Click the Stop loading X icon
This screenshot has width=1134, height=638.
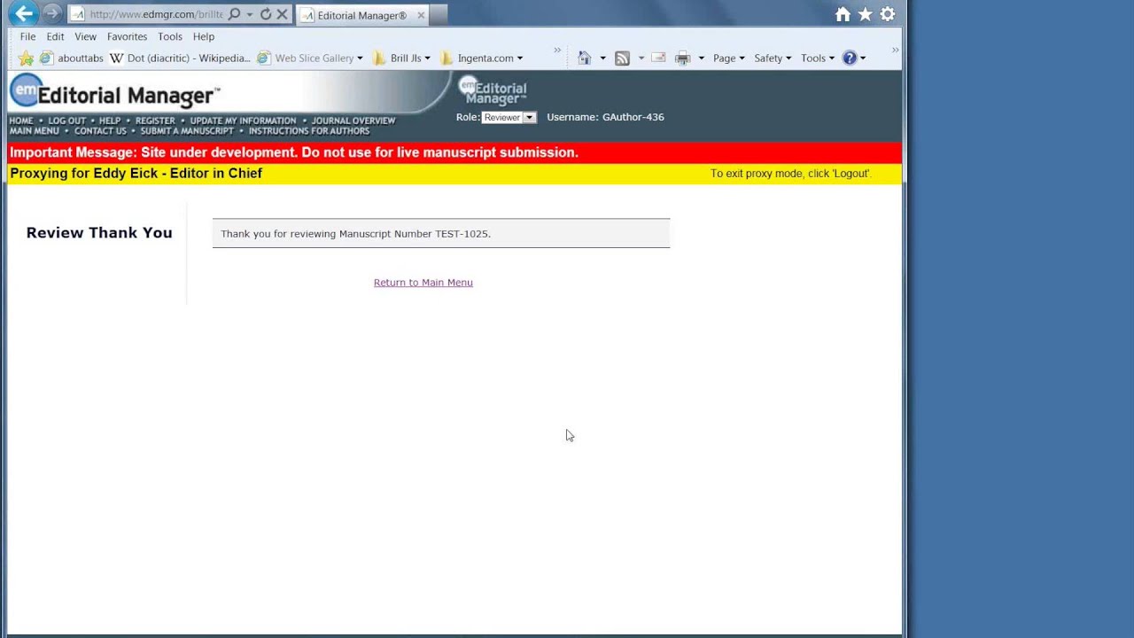click(282, 14)
